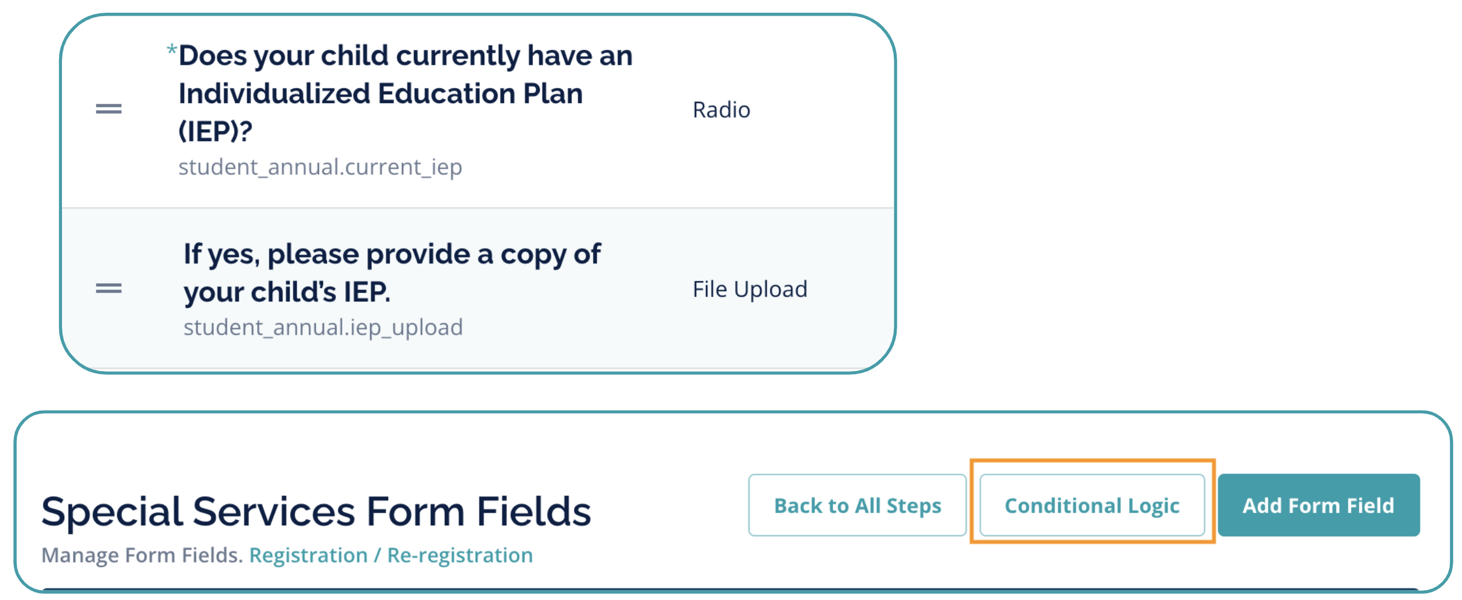Click the 'Individualized Education Plan' line of the question
The height and width of the screenshot is (600, 1462).
[x=381, y=93]
